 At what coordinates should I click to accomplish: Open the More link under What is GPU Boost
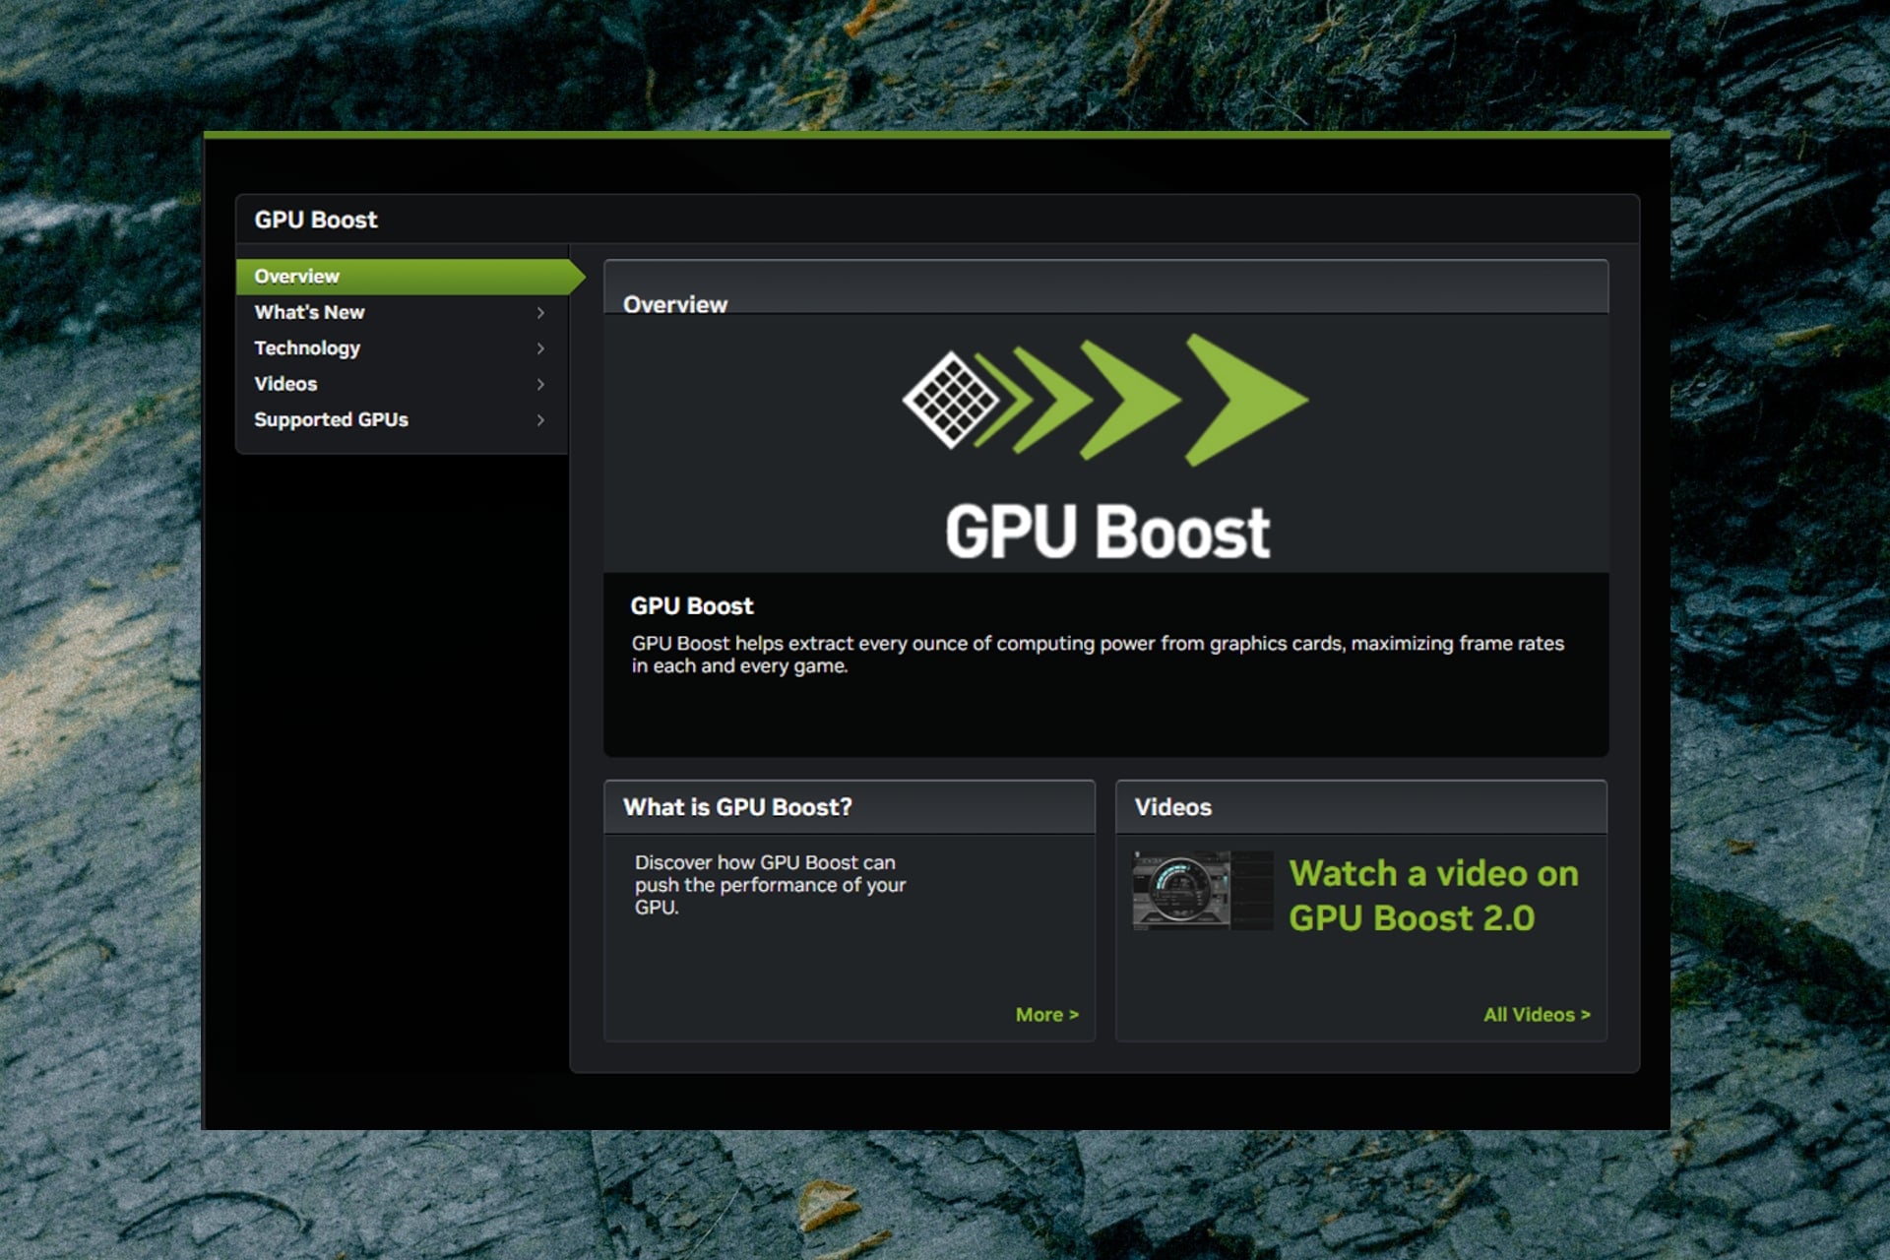[x=1046, y=1014]
